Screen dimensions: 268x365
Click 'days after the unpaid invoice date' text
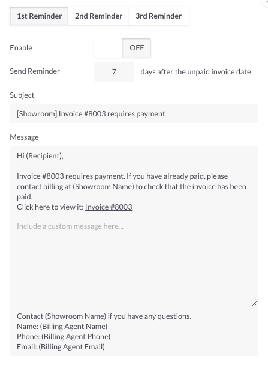pyautogui.click(x=195, y=72)
